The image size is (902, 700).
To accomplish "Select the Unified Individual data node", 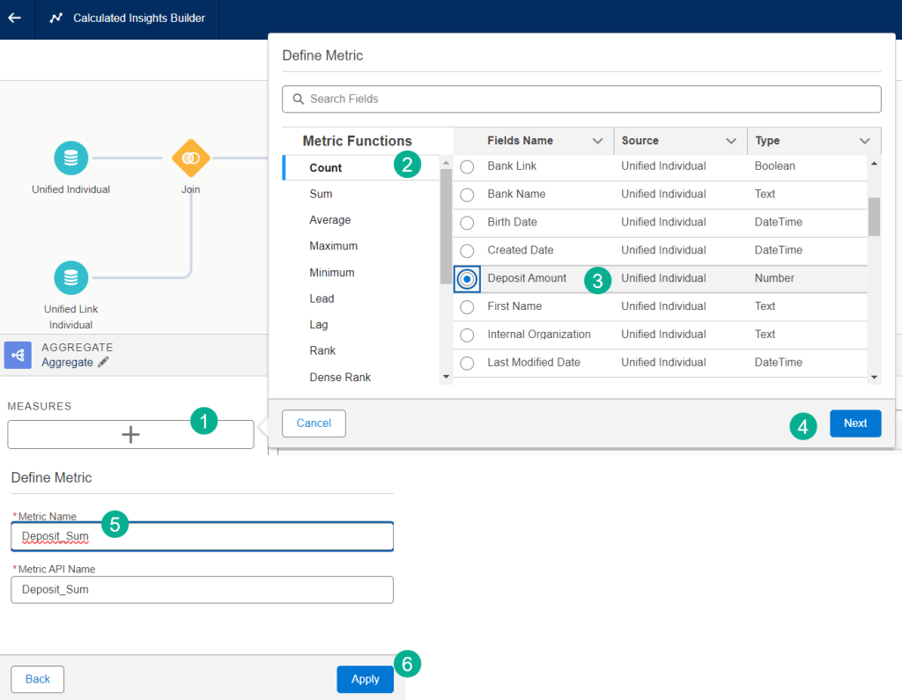I will pyautogui.click(x=70, y=158).
